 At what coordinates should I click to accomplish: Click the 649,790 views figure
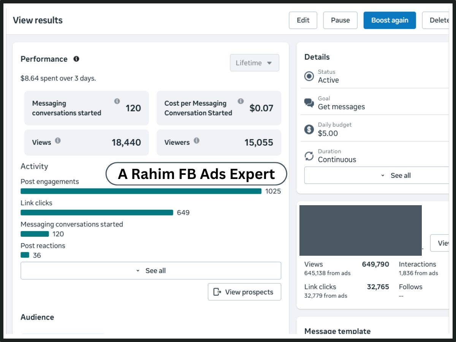point(375,264)
